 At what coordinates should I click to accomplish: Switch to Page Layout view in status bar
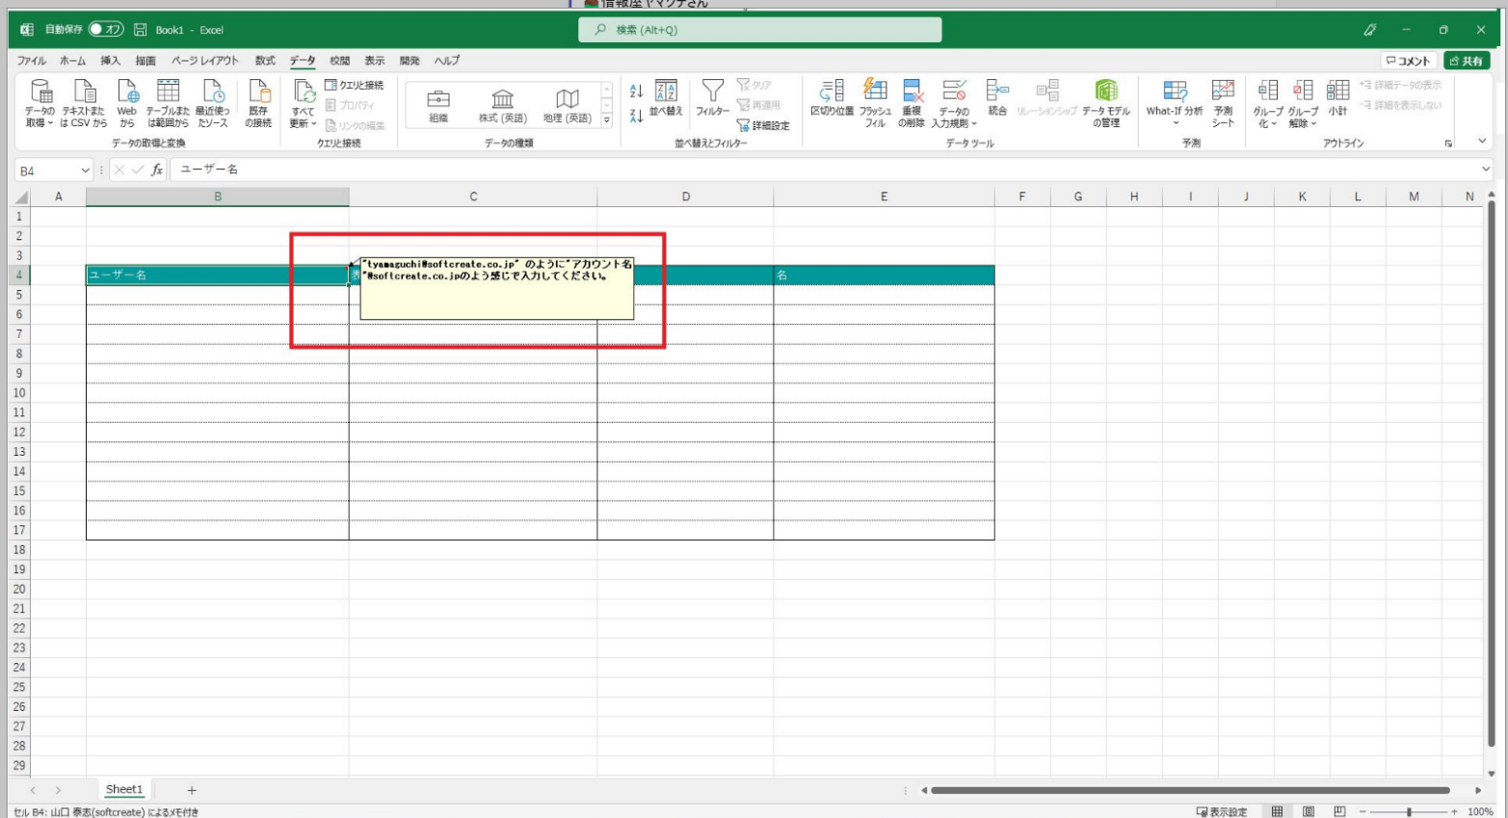1309,811
